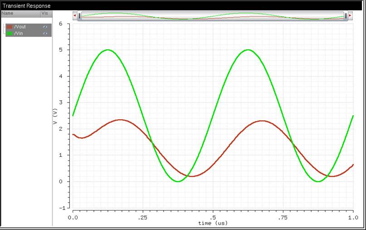Click the V (V) y-axis label
The image size is (366, 230).
point(55,117)
